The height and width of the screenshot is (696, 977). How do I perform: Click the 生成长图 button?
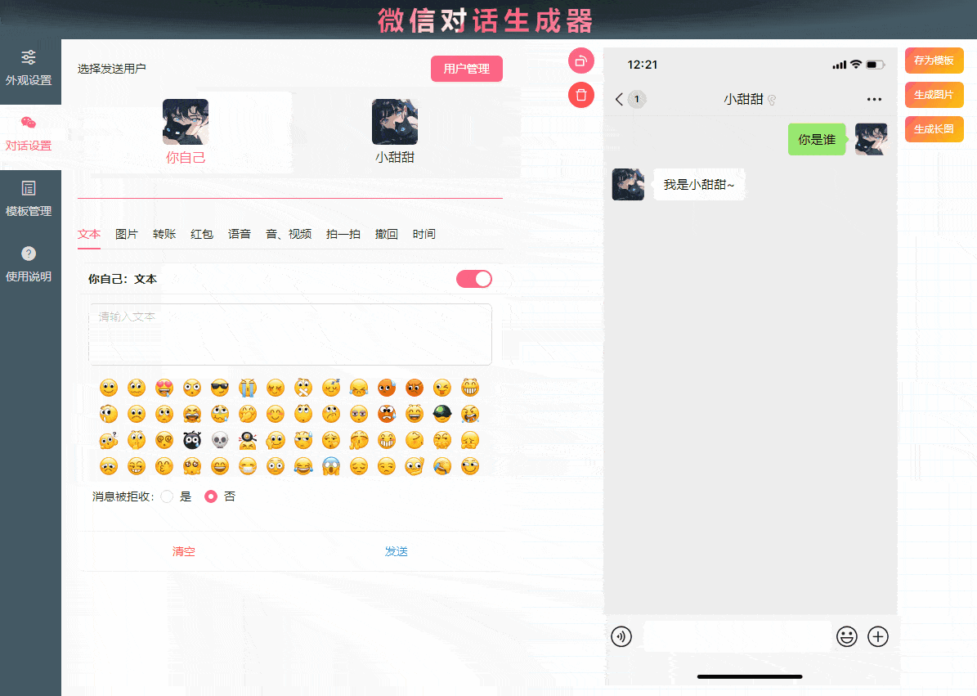click(934, 129)
